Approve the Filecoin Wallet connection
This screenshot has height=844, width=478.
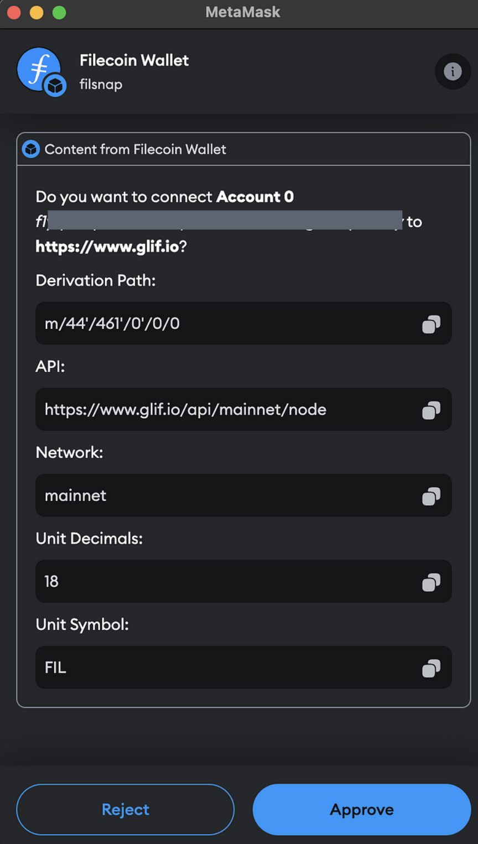tap(361, 809)
